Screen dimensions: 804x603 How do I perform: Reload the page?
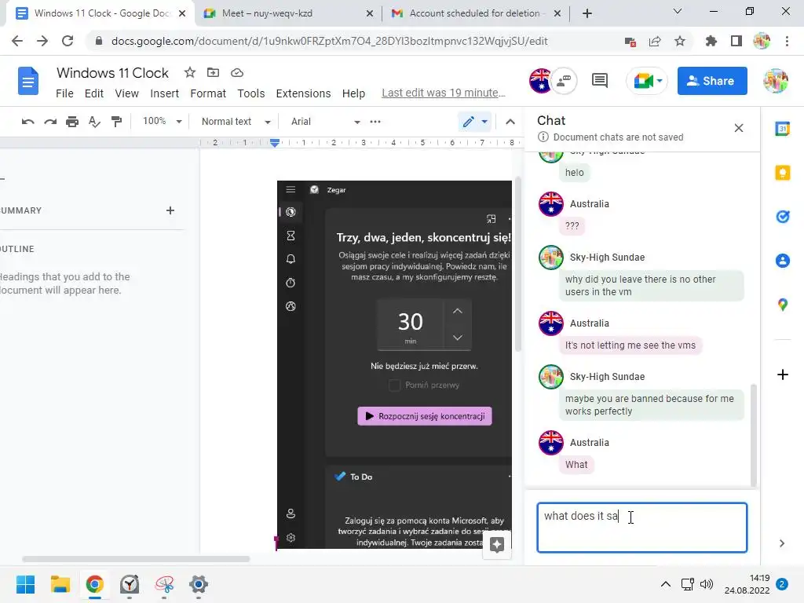(68, 41)
